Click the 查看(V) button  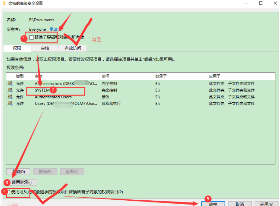72,172
